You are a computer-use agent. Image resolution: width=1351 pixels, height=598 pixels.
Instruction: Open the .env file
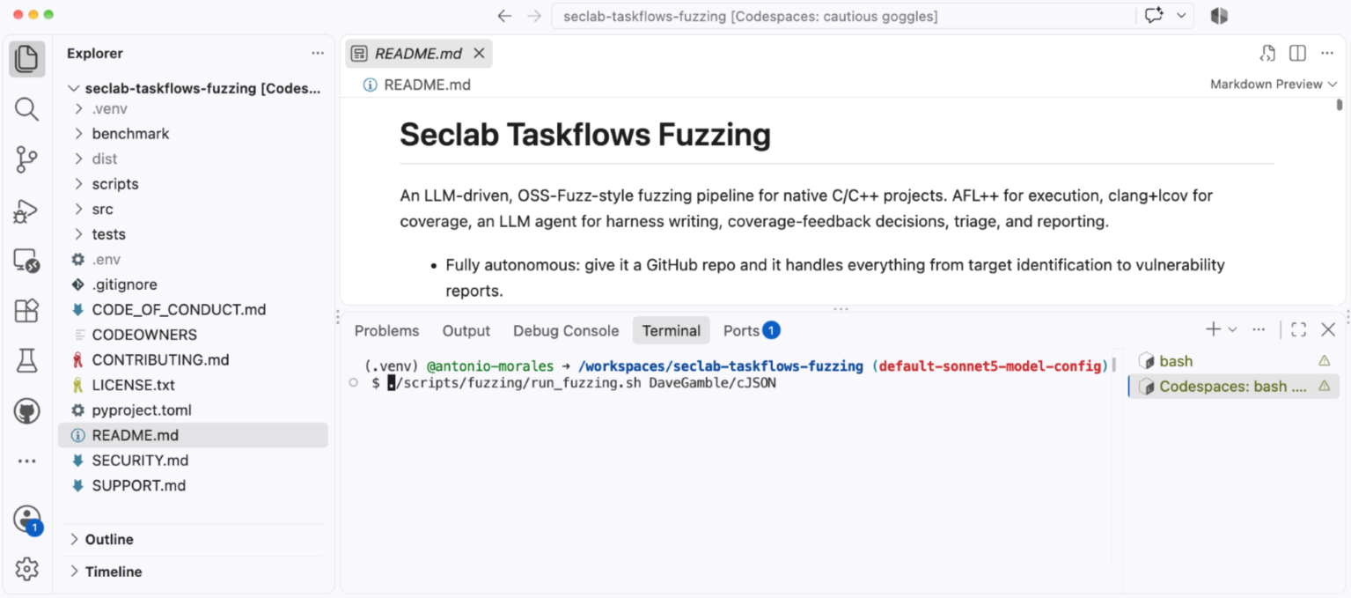195,260
